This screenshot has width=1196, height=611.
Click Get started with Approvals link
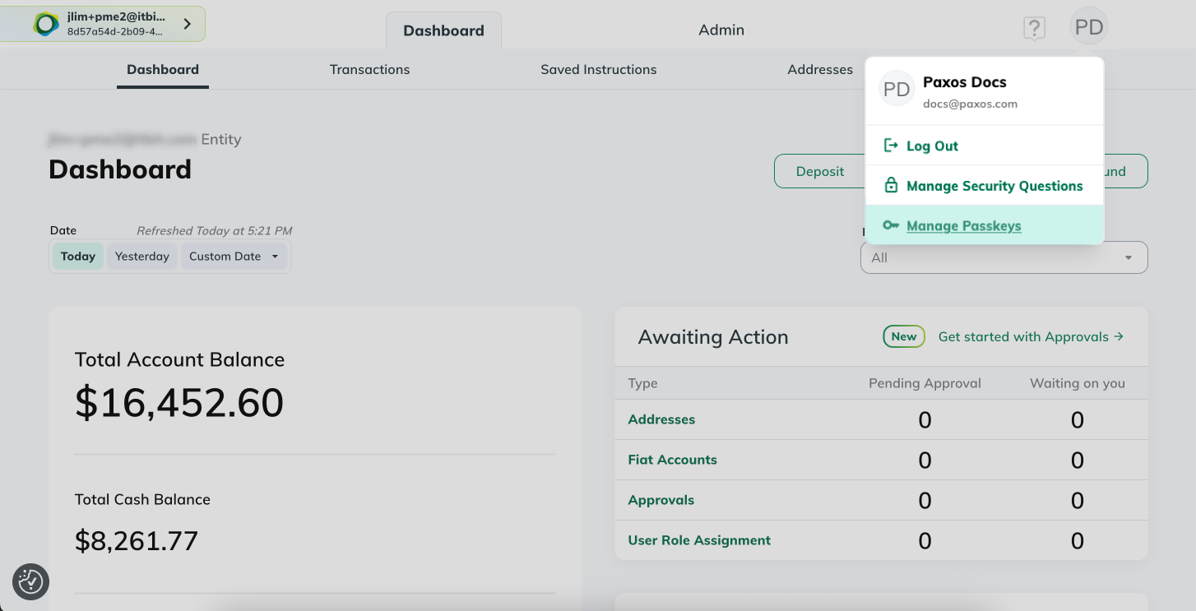[1031, 336]
